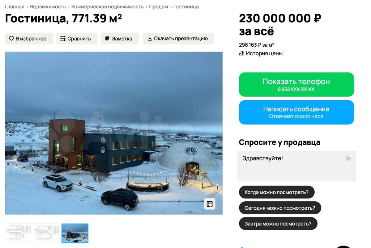Open the Заметка note button
The width and height of the screenshot is (371, 248).
[x=120, y=39]
